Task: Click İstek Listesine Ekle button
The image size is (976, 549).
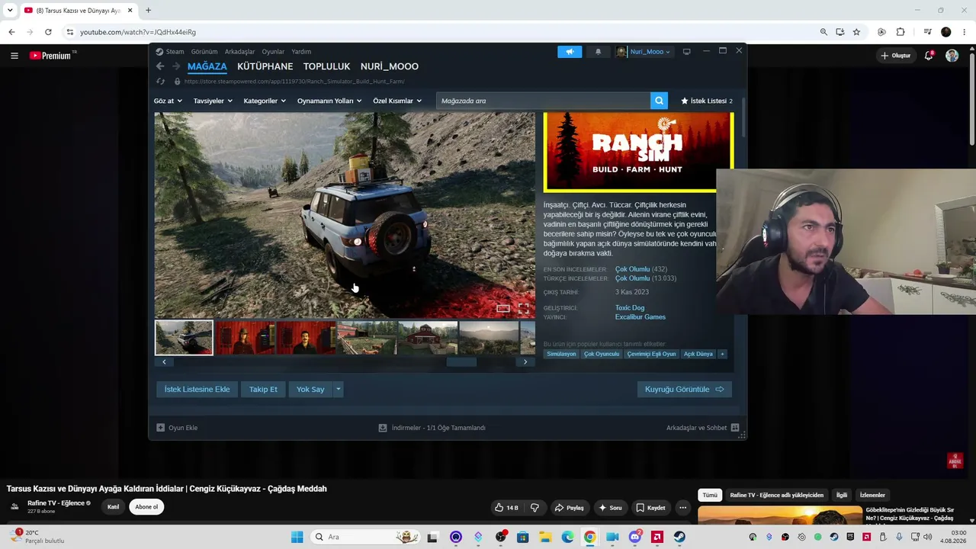Action: pyautogui.click(x=197, y=390)
